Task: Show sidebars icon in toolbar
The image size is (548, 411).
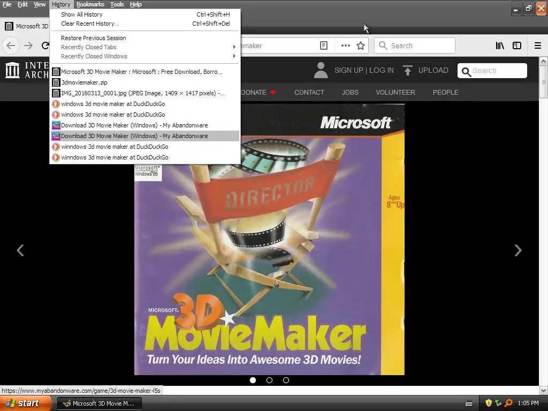Action: (517, 45)
